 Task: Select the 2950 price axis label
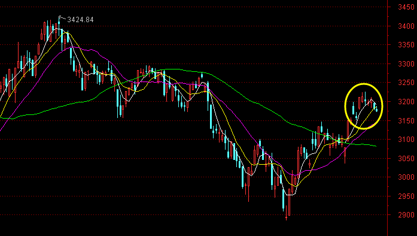pyautogui.click(x=406, y=196)
